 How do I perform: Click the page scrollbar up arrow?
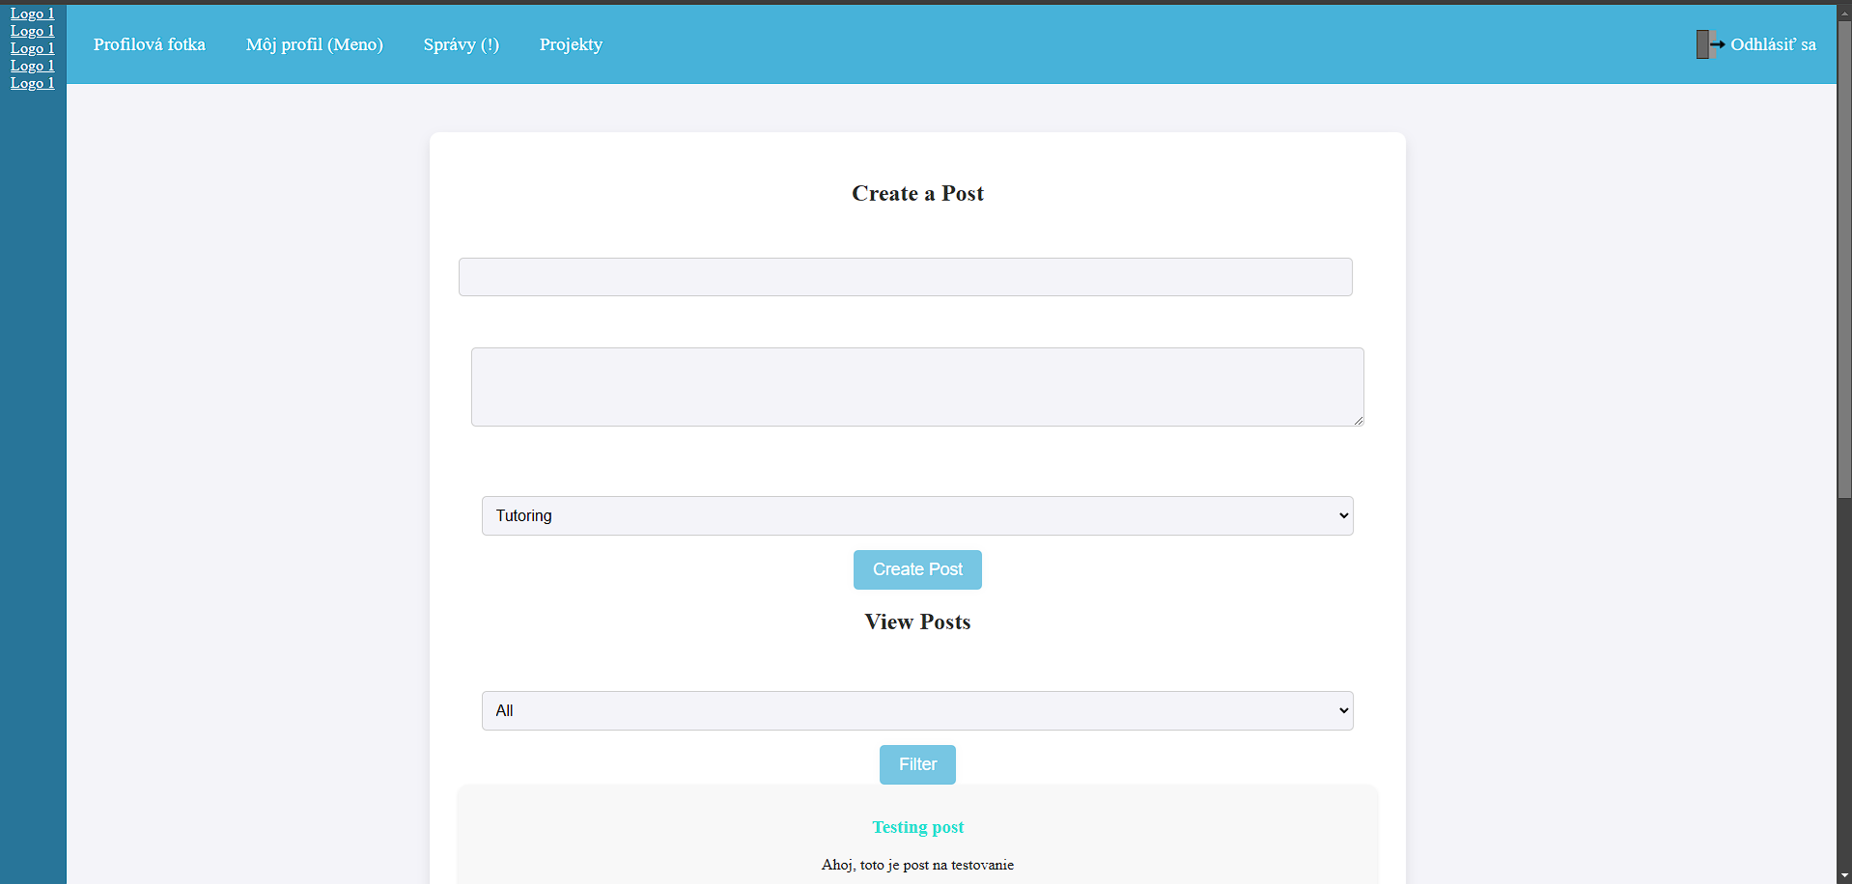point(1844,12)
